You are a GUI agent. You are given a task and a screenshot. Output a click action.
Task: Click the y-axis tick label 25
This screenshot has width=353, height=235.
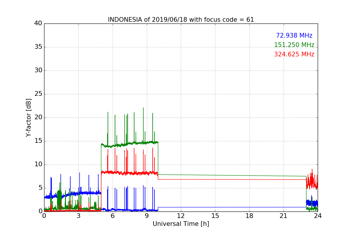pos(38,94)
